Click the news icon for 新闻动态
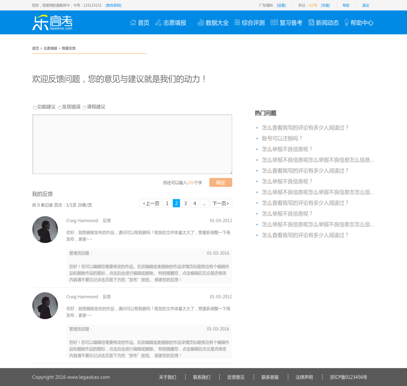Viewport: 407px width, 386px height. point(311,23)
